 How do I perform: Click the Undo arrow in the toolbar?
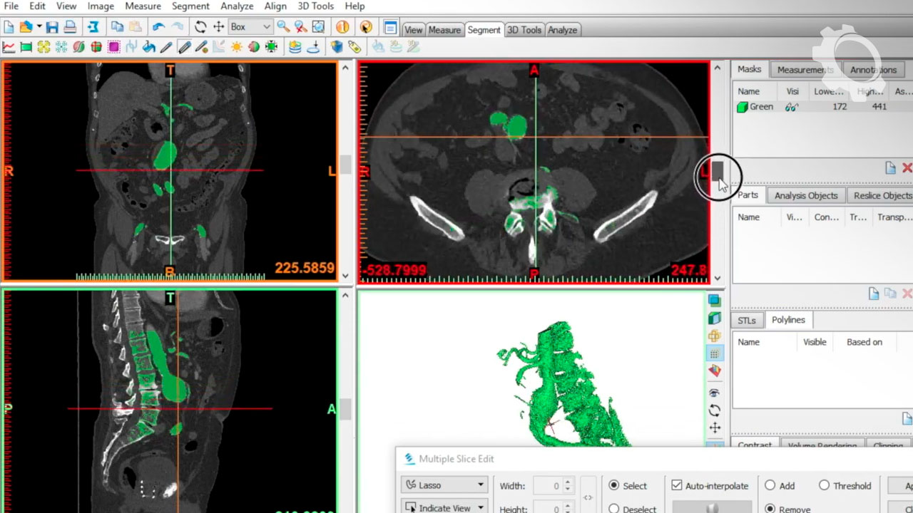(x=158, y=27)
